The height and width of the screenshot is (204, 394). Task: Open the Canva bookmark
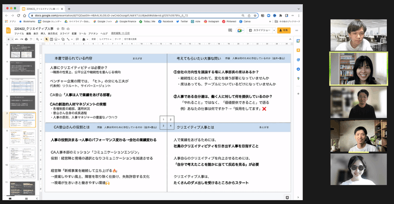pos(245,22)
